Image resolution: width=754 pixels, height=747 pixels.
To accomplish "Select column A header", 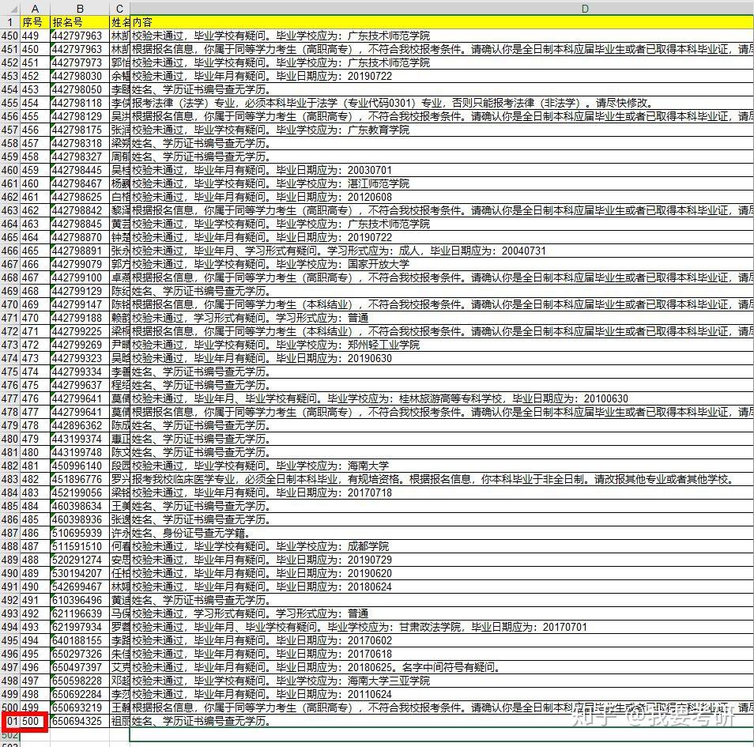I will pos(35,8).
